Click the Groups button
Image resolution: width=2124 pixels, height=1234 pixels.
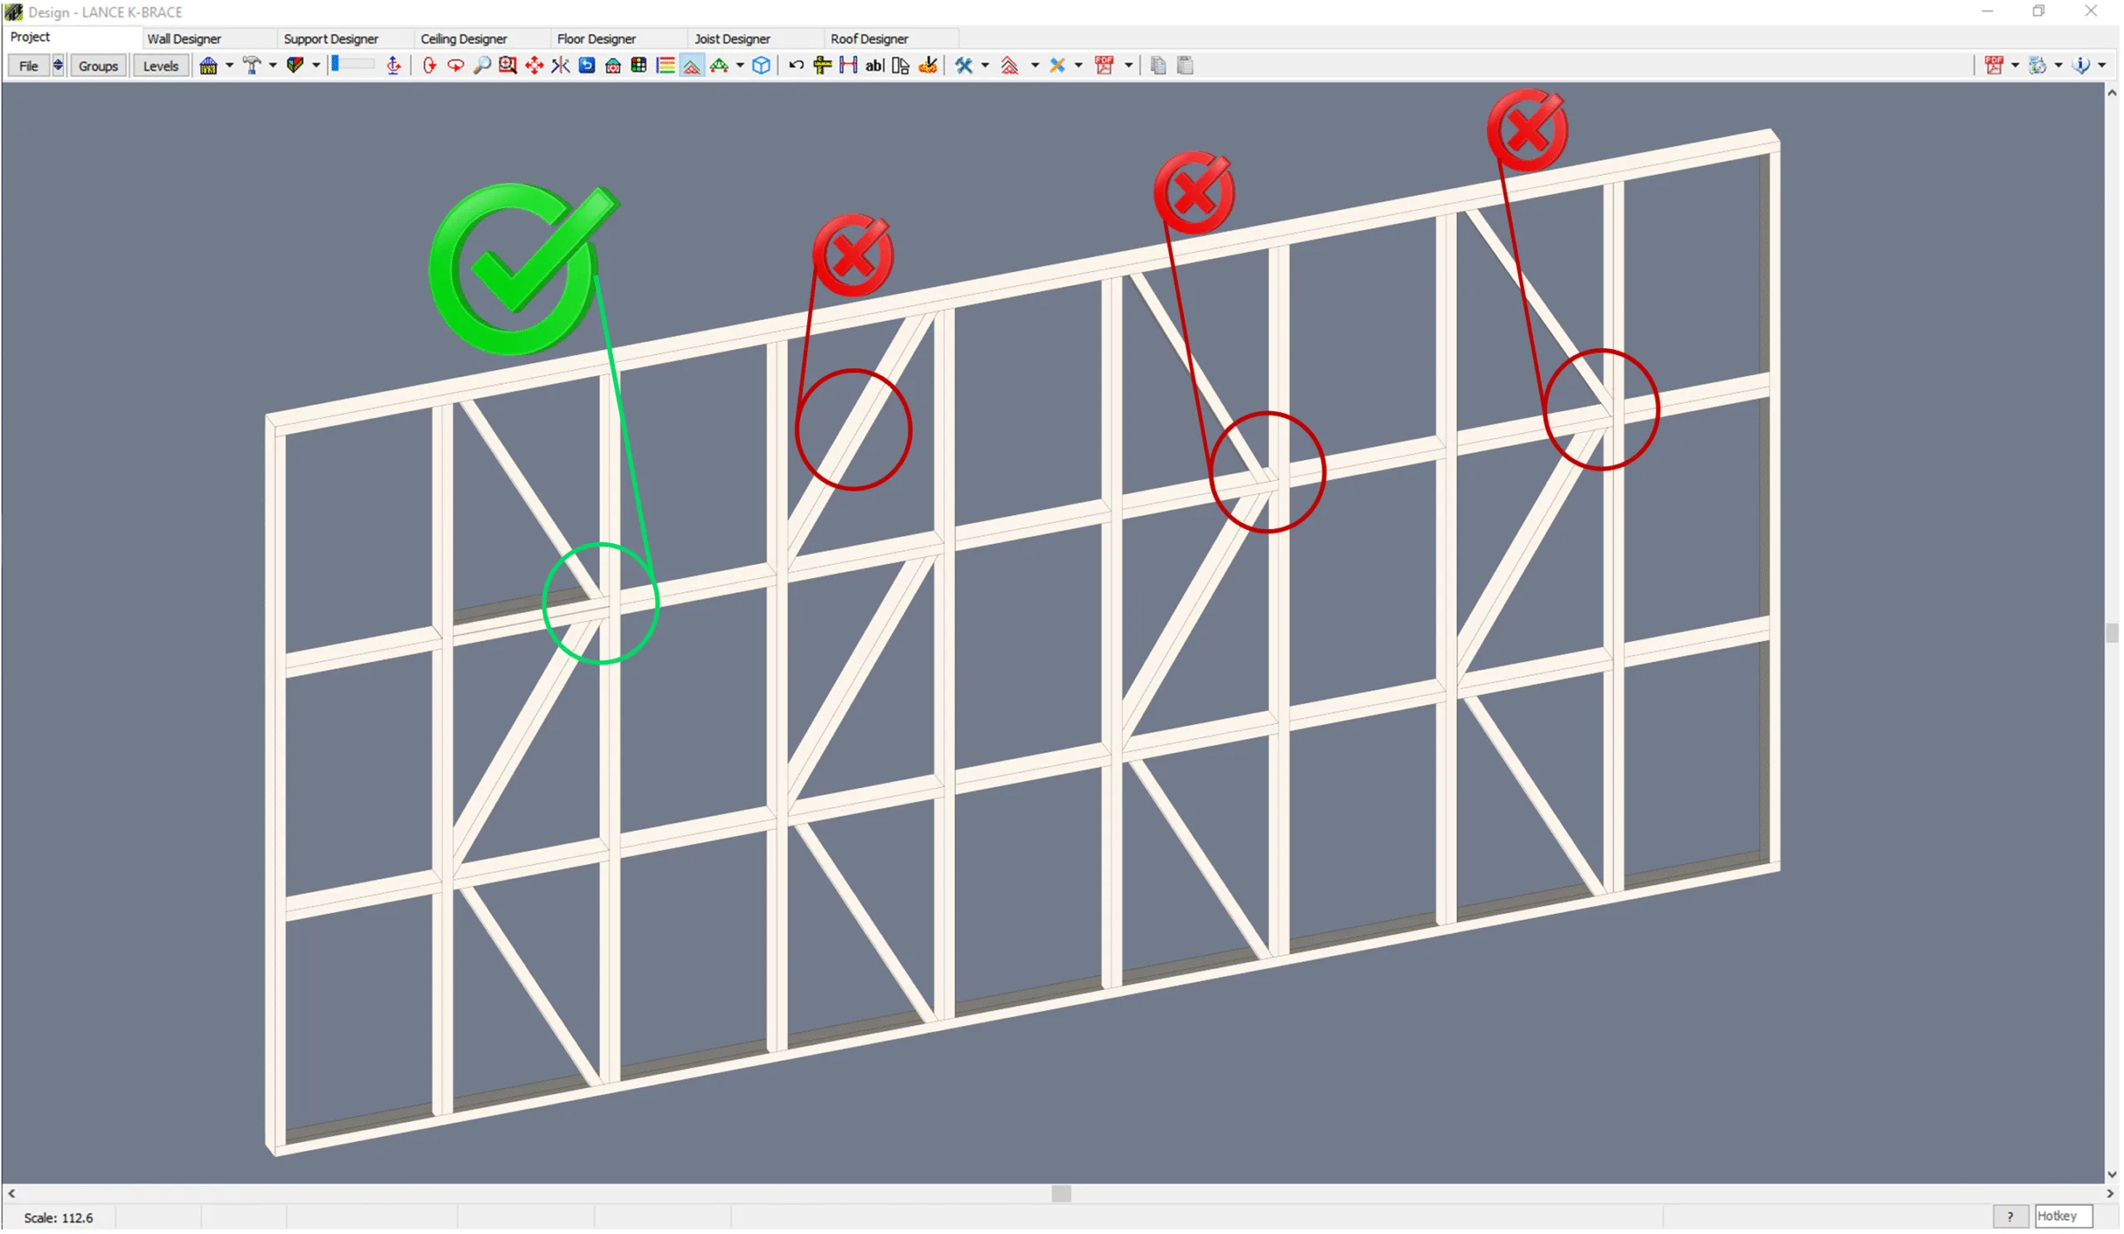(x=98, y=66)
